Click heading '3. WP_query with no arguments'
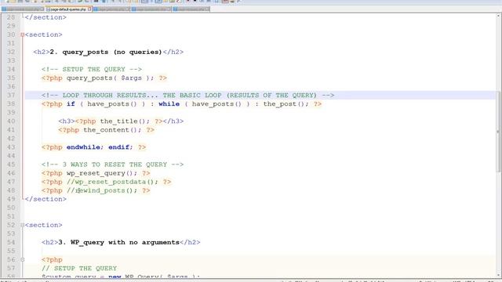The image size is (502, 282). (118, 242)
